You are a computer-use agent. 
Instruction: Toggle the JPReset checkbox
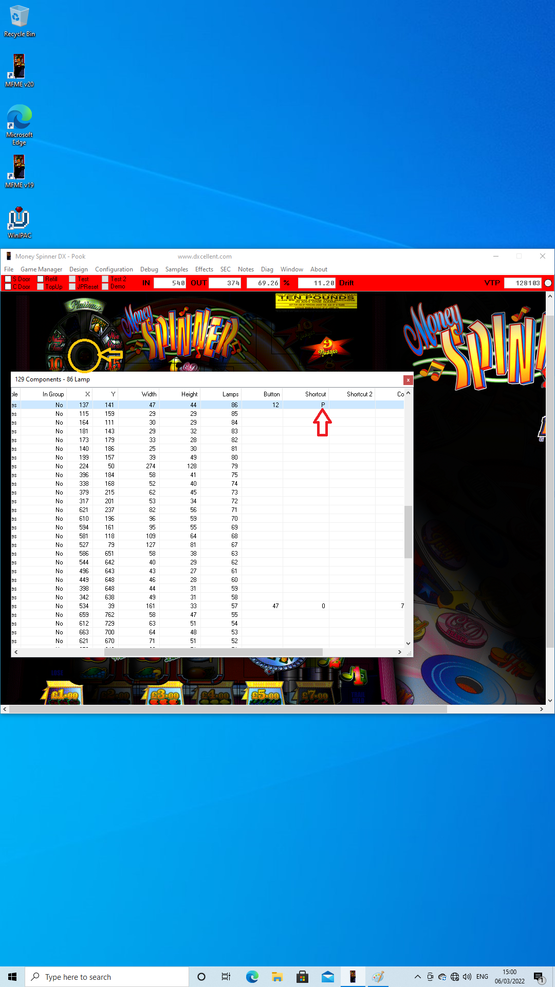pos(72,287)
